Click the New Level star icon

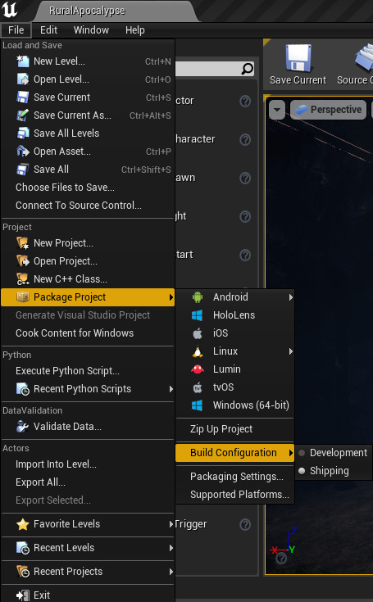point(23,61)
